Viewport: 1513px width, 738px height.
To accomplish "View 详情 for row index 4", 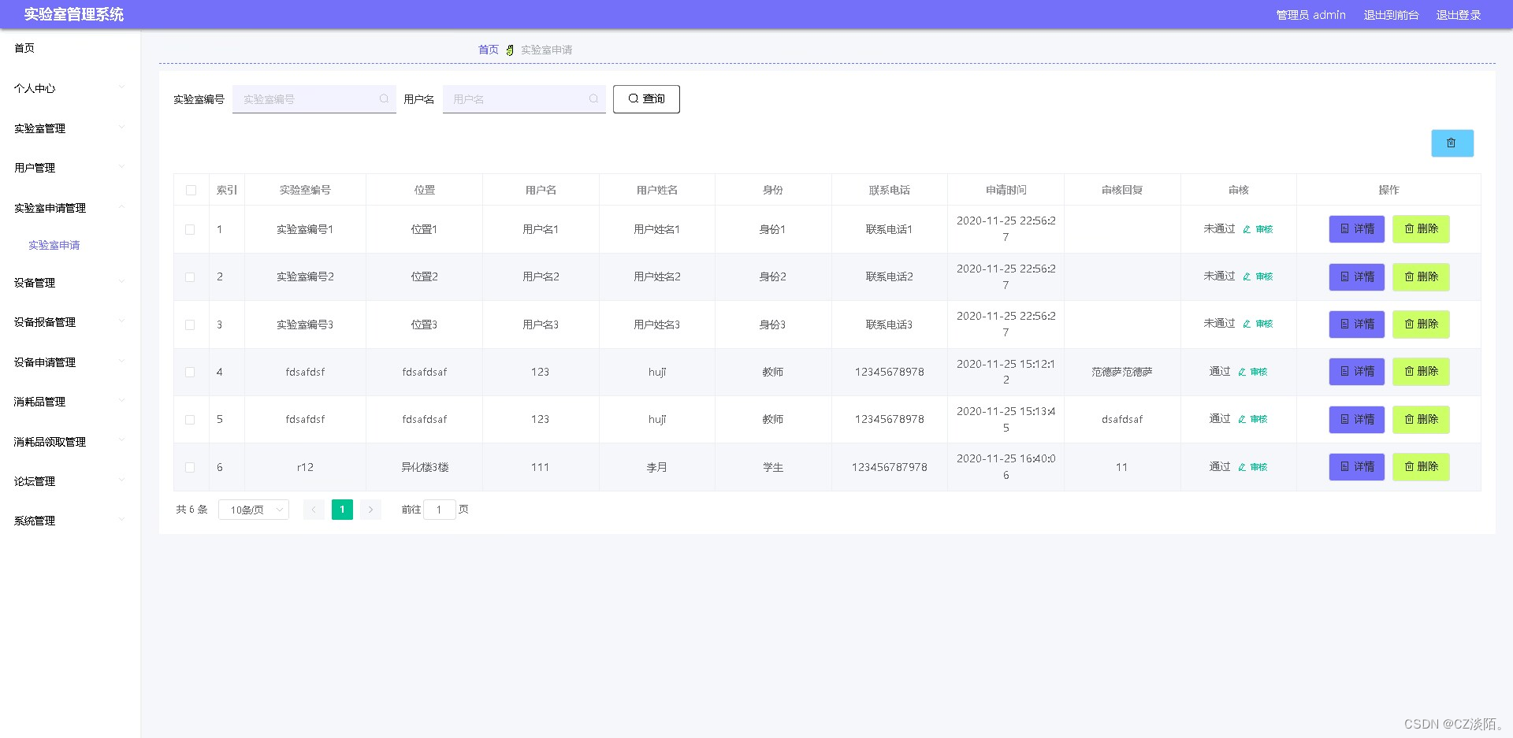I will tap(1356, 372).
